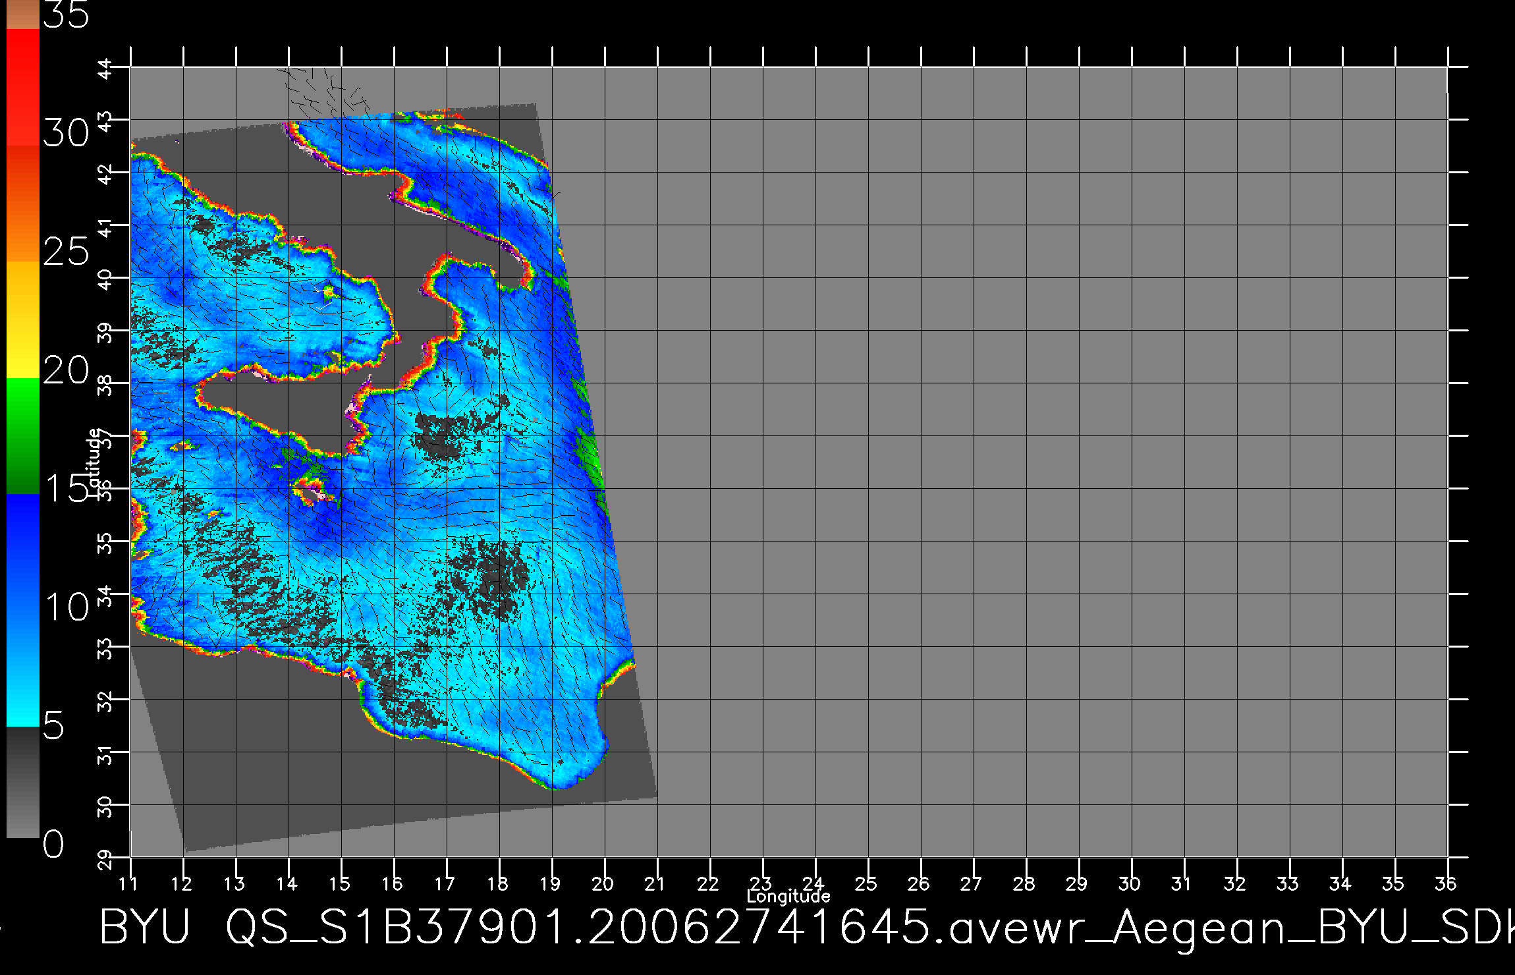Click latitude tick label 32
Screen dimensions: 1515x975
105,701
